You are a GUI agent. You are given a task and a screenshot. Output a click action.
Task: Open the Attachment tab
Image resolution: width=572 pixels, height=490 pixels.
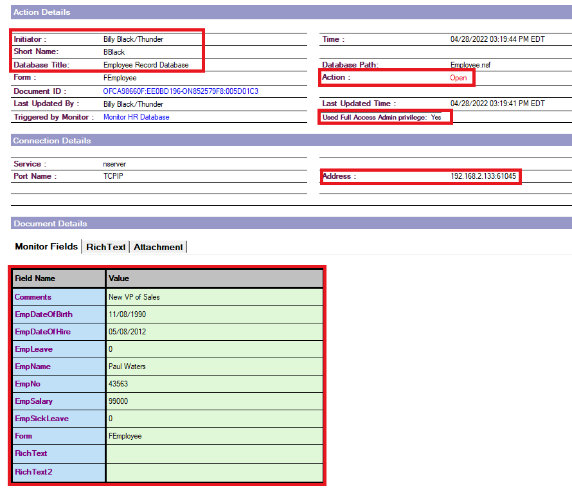[x=158, y=247]
